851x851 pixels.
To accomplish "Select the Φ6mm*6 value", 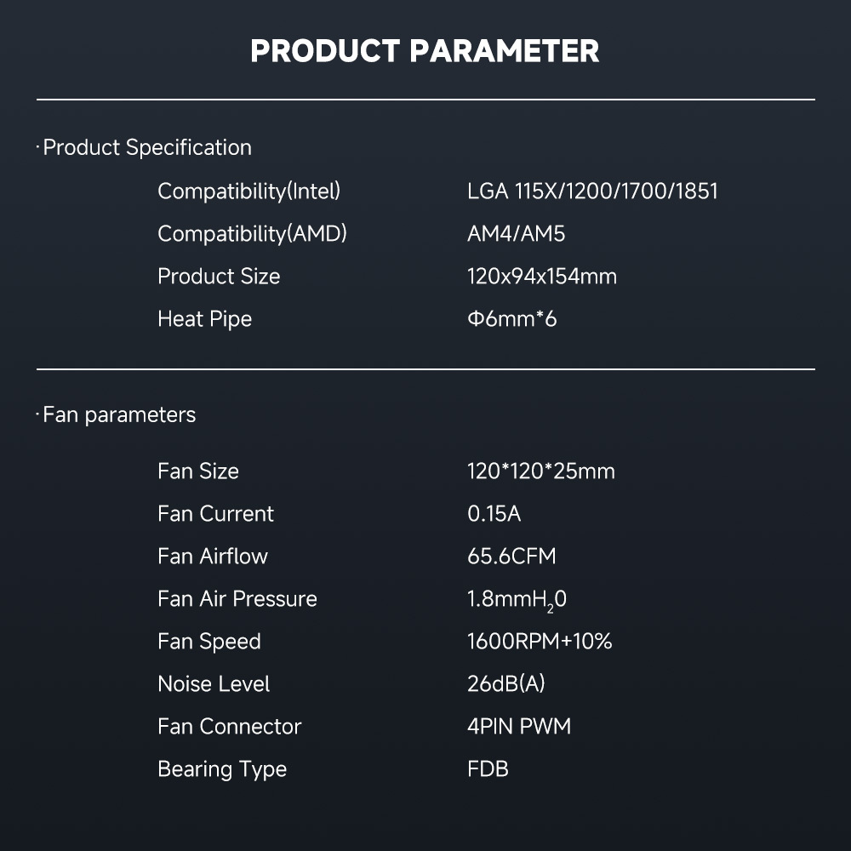I will point(511,319).
